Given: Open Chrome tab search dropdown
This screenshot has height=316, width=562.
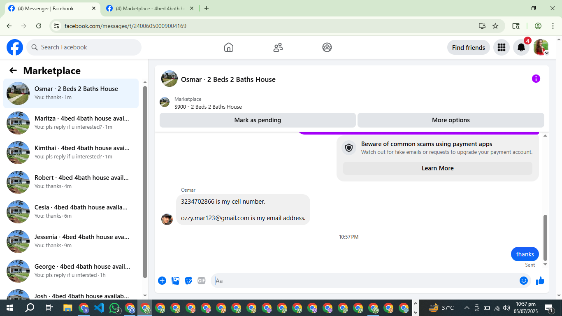Looking at the screenshot, I should (516, 26).
